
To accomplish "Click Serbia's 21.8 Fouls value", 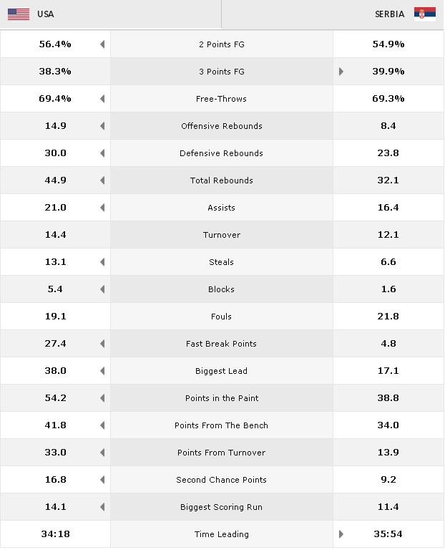I will click(x=388, y=317).
